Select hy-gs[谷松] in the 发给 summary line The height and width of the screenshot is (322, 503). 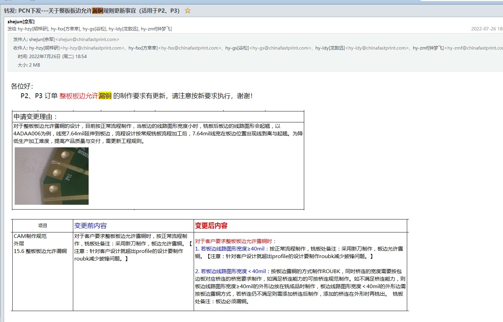point(94,29)
